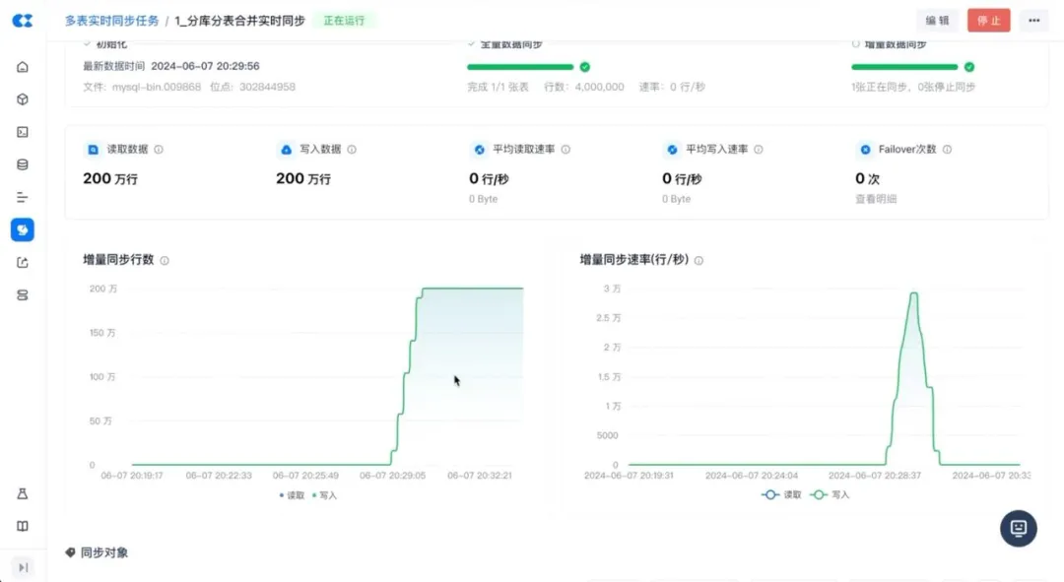Viewport: 1064px width, 582px height.
Task: Toggle 写入 series in 增量同步速率 chart legend
Action: click(830, 494)
